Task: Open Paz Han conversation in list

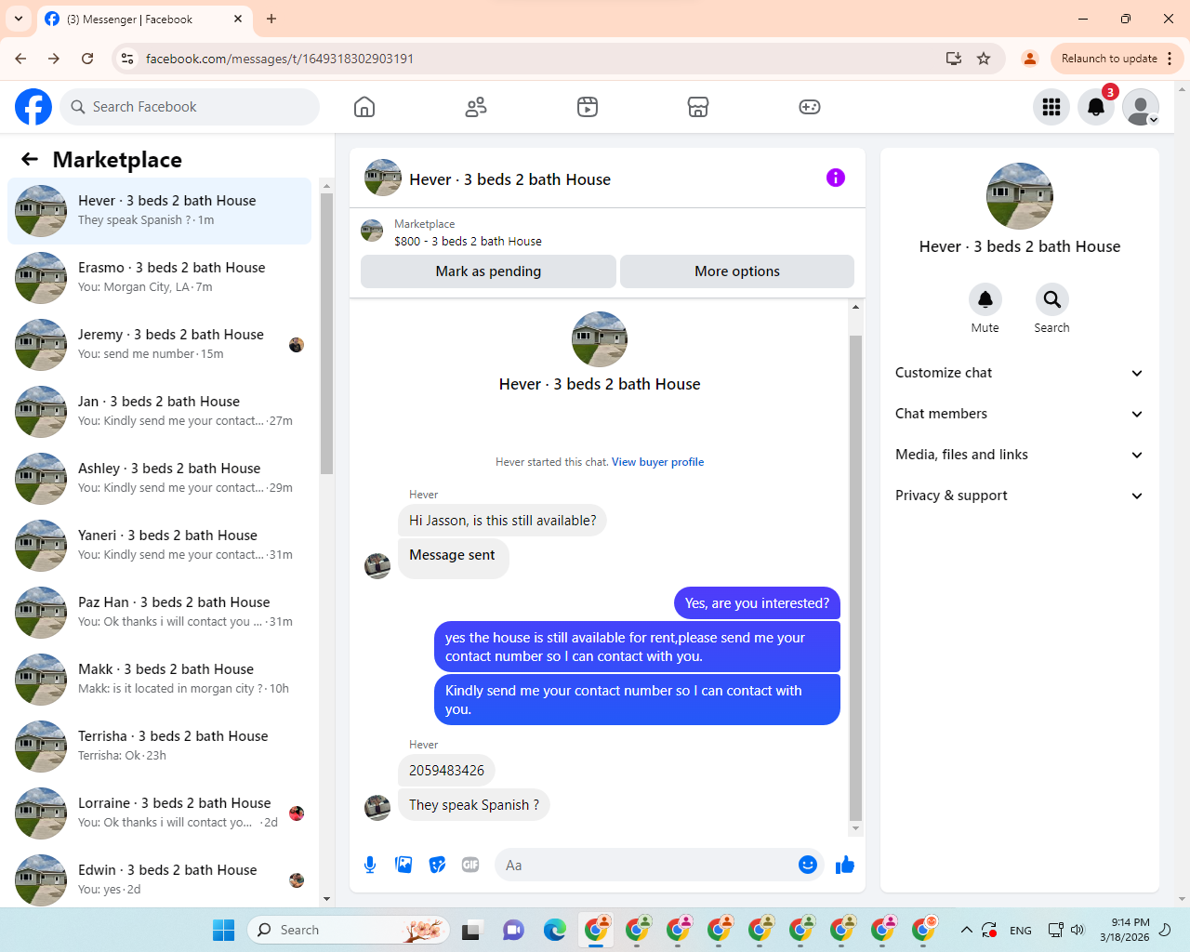Action: [159, 613]
